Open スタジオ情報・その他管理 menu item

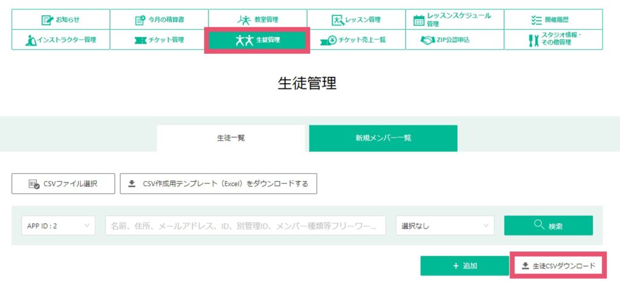[553, 39]
